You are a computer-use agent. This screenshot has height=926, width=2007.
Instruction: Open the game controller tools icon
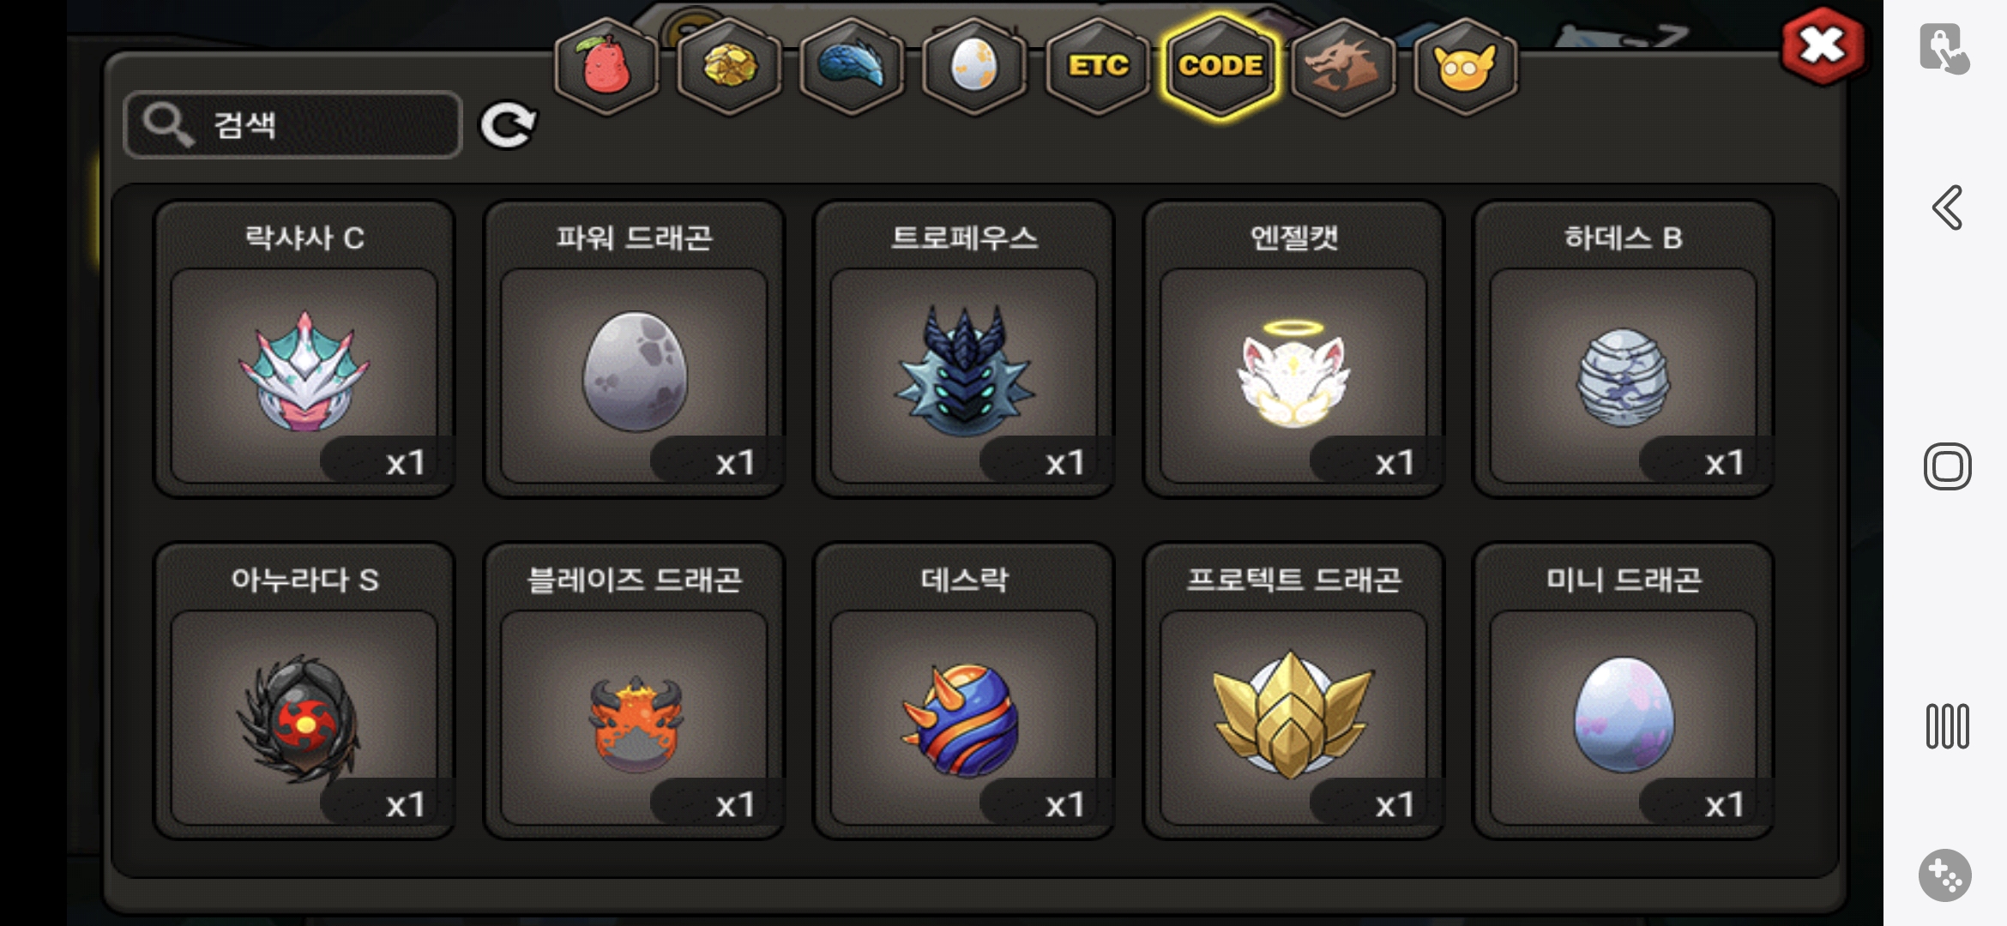tap(1944, 875)
